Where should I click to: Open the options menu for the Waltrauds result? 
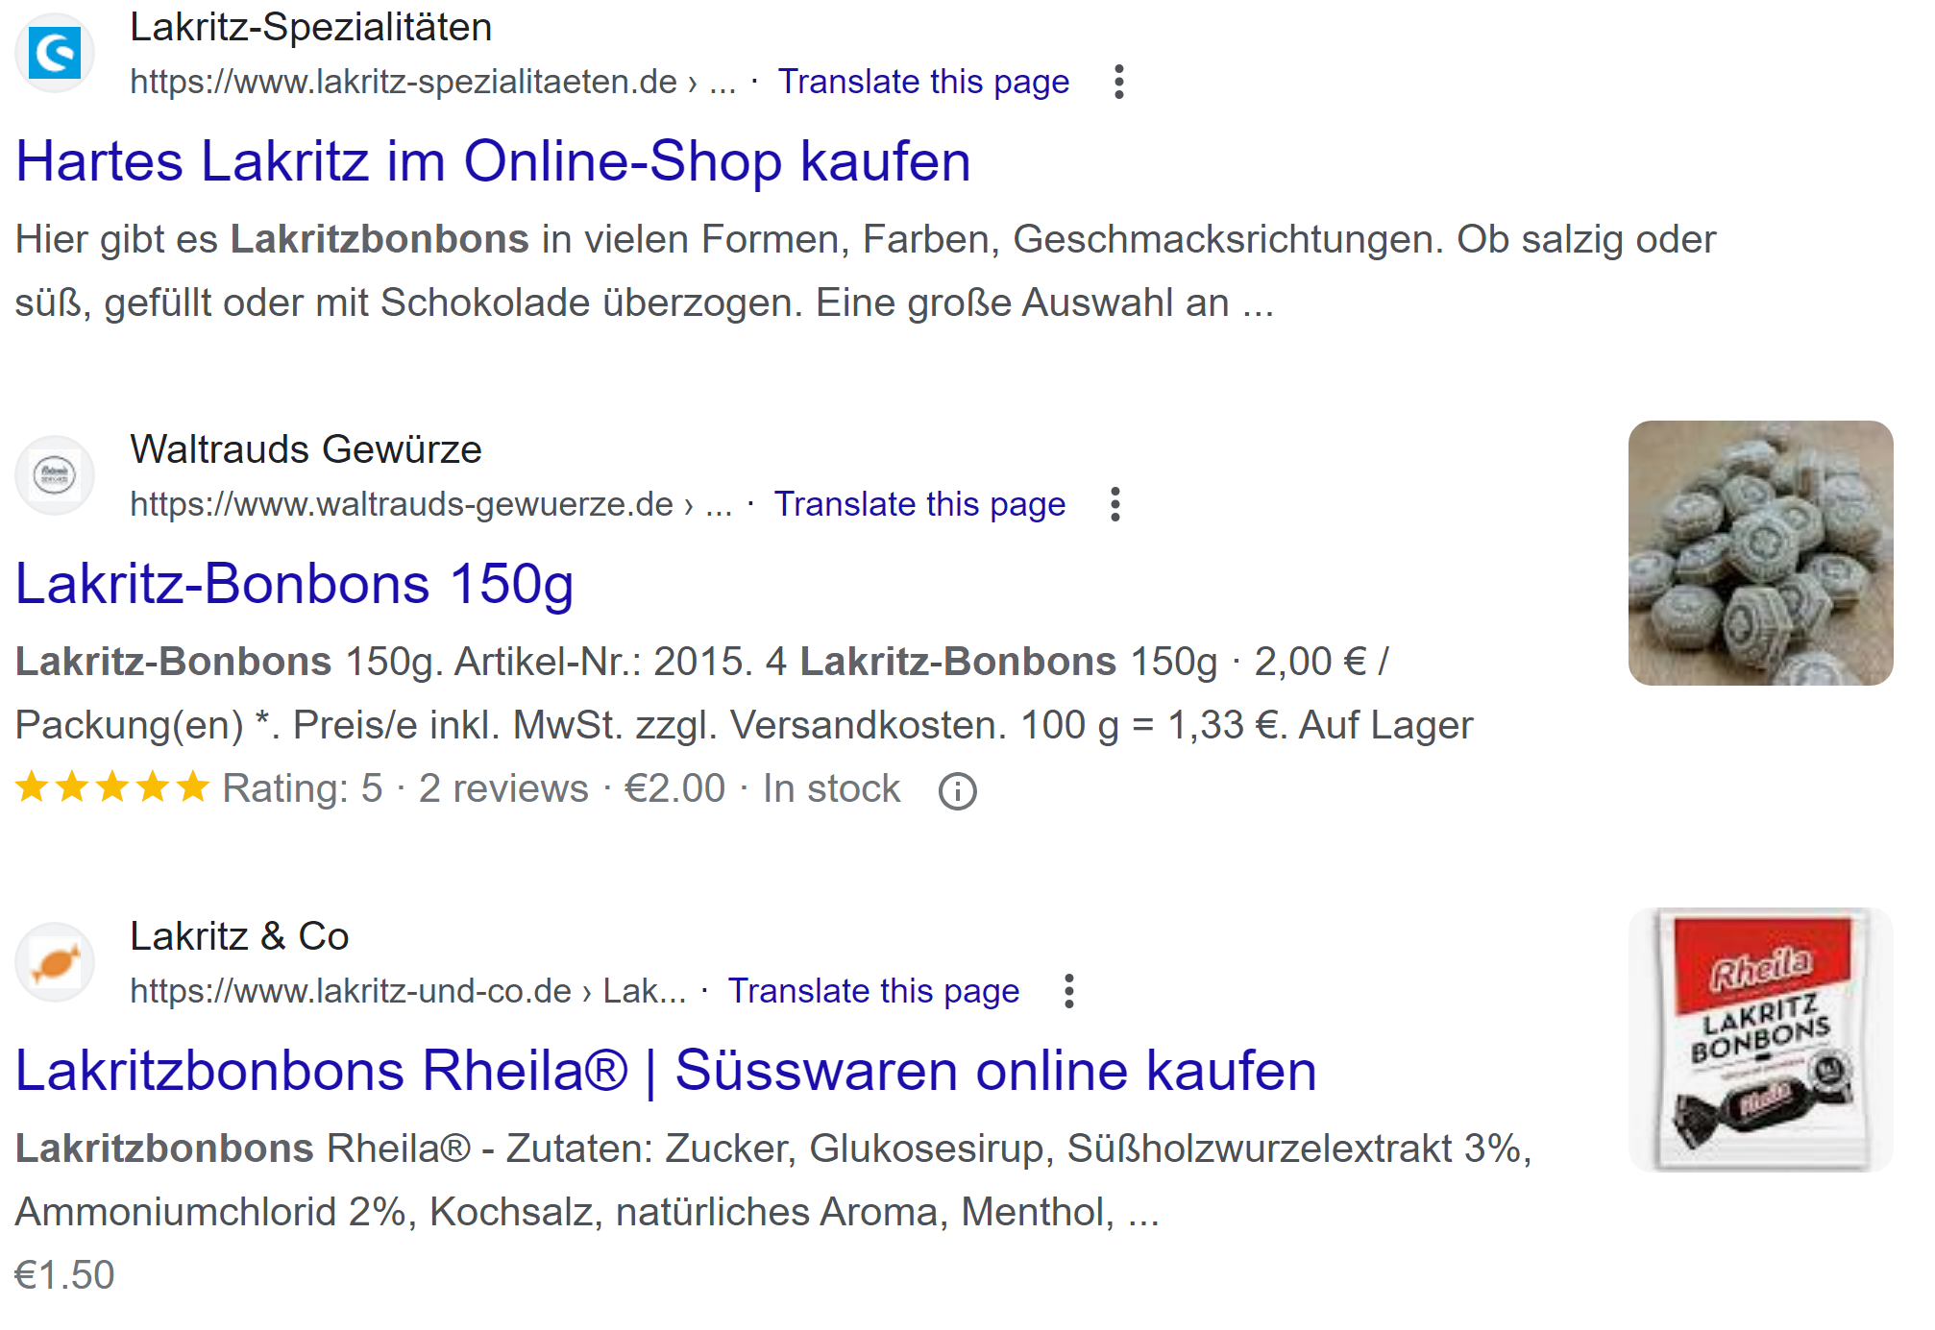coord(1114,504)
